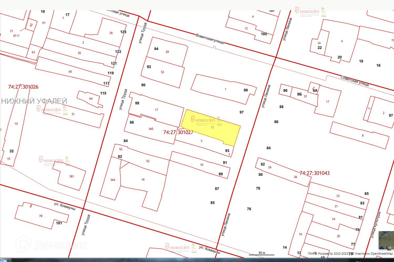The width and height of the screenshot is (394, 262).
Task: Select parcel number 365
Action: [x=151, y=129]
